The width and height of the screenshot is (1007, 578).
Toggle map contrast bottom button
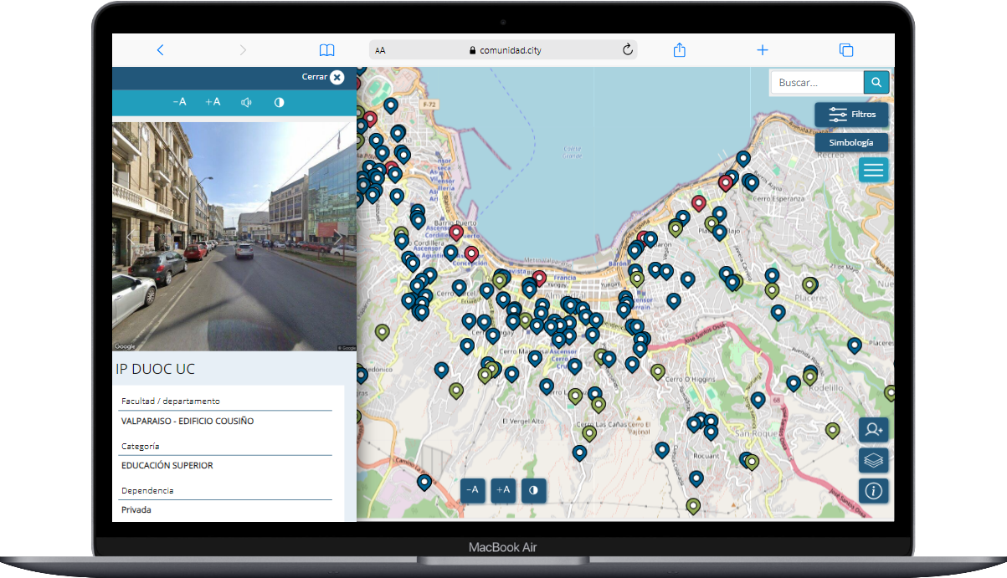click(534, 490)
